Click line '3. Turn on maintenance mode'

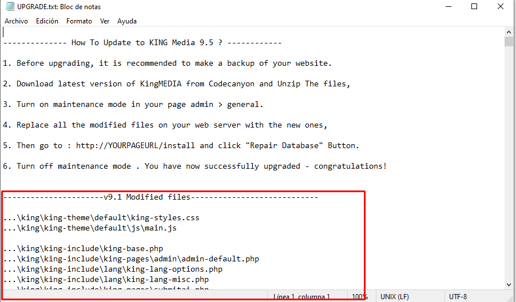coord(133,105)
